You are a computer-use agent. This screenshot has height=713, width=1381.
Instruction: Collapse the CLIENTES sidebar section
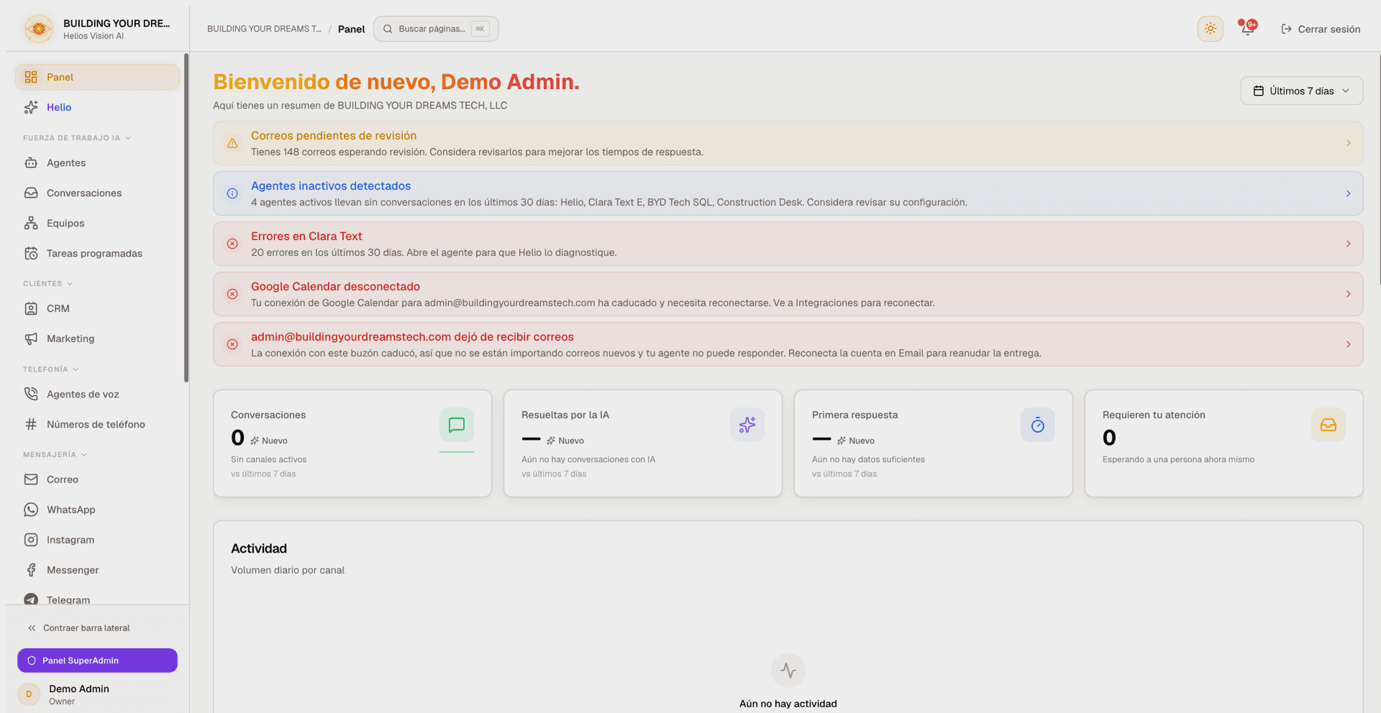point(48,284)
